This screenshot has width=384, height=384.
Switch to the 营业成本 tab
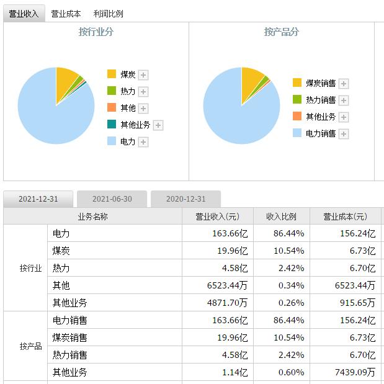[66, 14]
